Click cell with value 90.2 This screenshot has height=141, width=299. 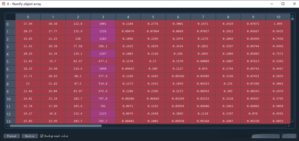78,76
